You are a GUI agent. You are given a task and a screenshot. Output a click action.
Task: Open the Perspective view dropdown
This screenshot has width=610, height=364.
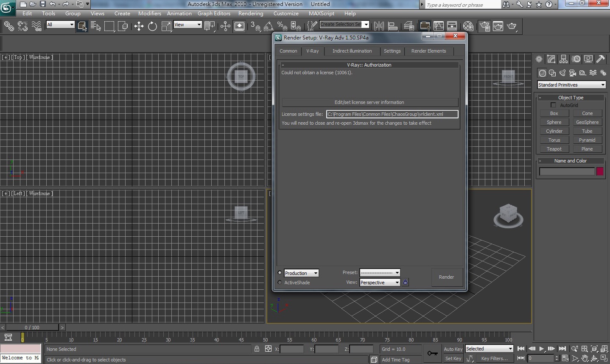pyautogui.click(x=380, y=282)
